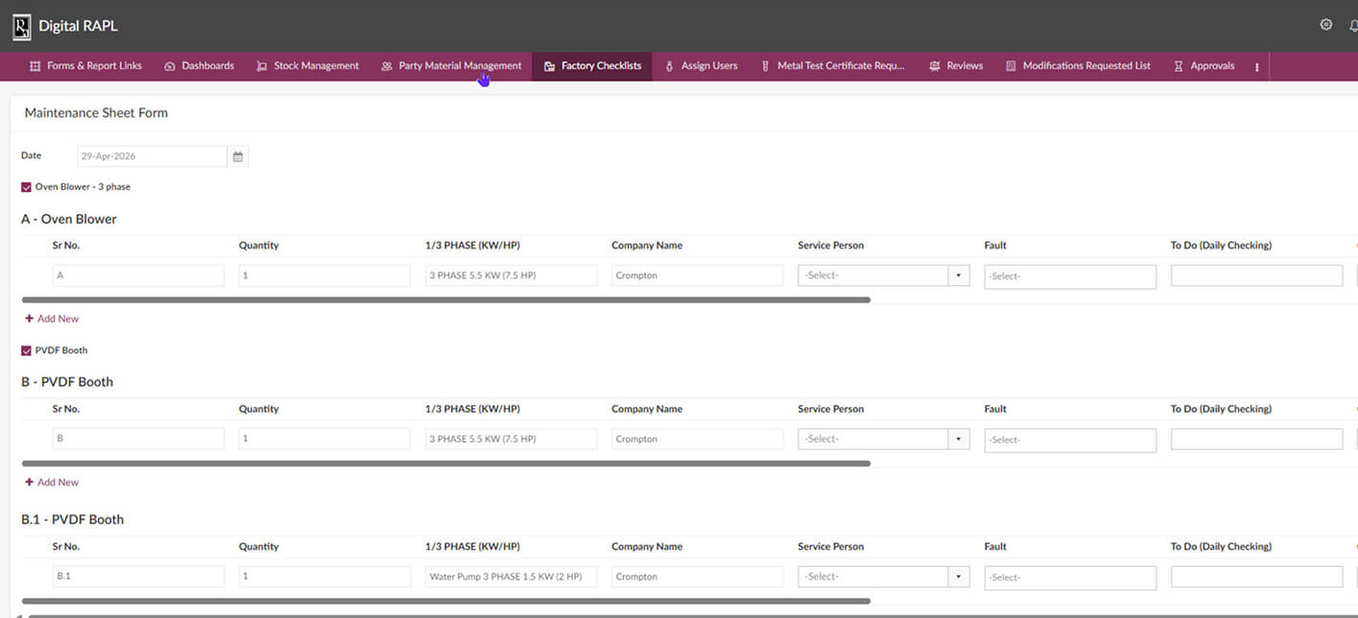Open Metal Test Certificate Requ... tab

[832, 66]
